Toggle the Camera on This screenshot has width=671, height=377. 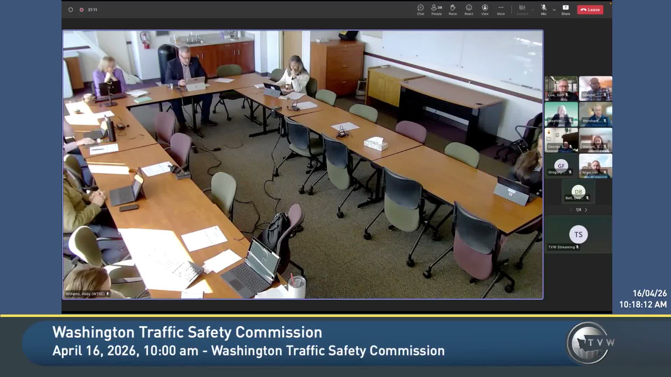coord(522,10)
